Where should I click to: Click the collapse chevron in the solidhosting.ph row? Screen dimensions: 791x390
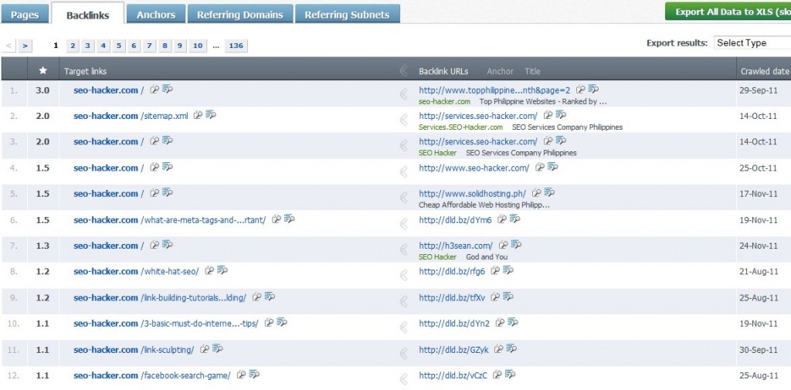click(x=403, y=197)
